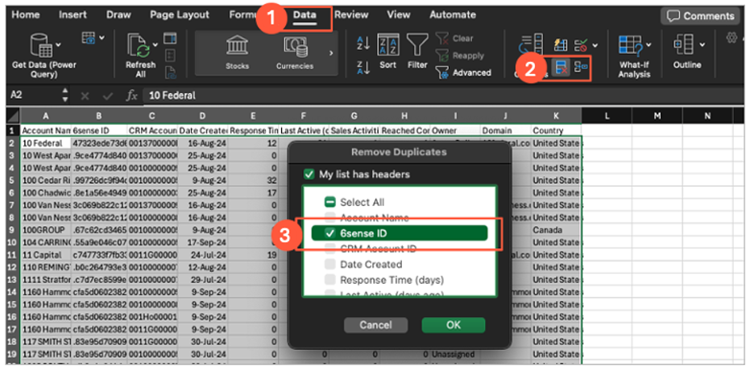Click OK in Remove Duplicates dialog
The height and width of the screenshot is (370, 754).
[x=454, y=325]
